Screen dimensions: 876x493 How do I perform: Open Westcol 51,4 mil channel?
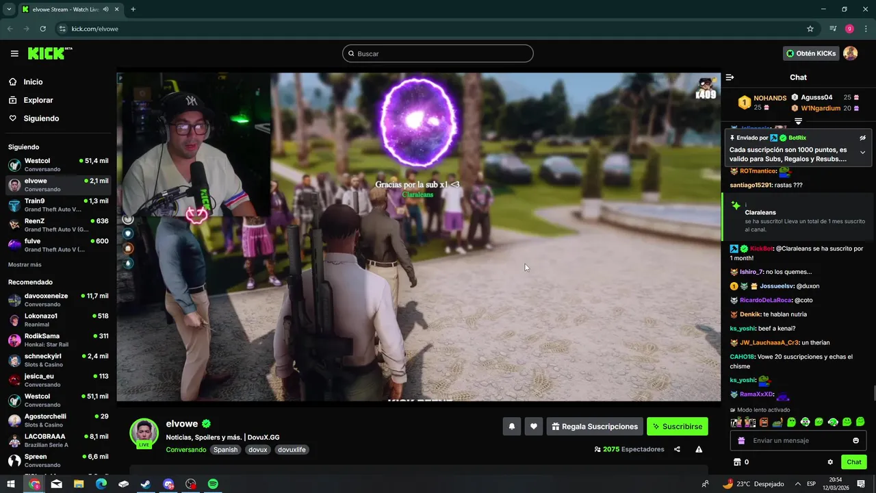point(58,165)
